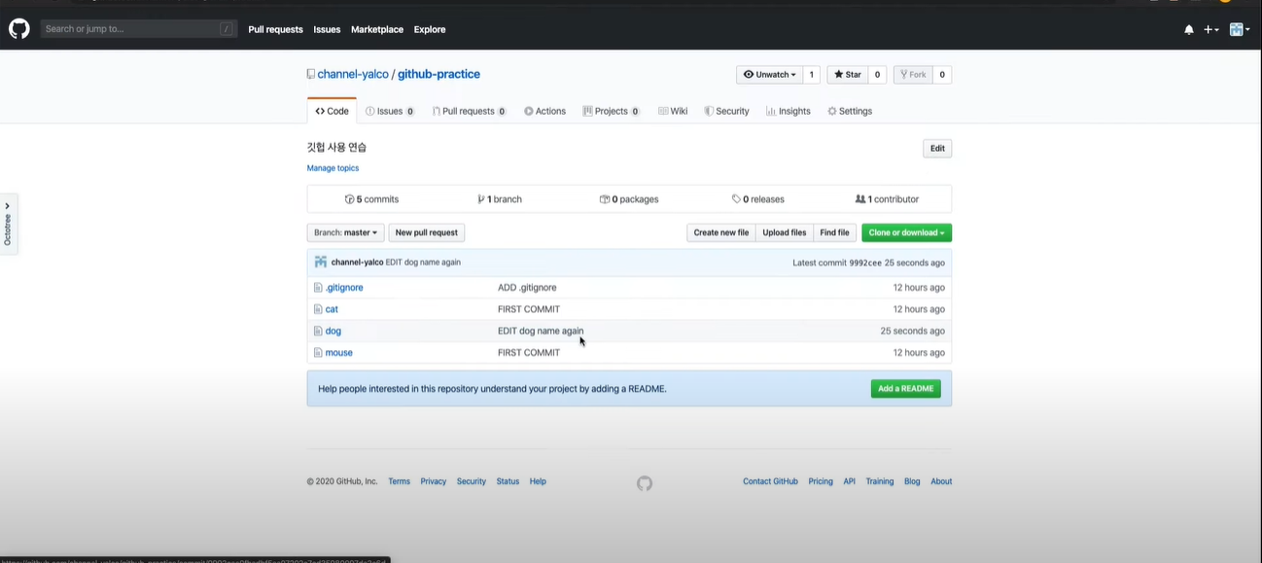Click the GitHub mark in the footer
This screenshot has height=563, width=1262.
tap(645, 483)
